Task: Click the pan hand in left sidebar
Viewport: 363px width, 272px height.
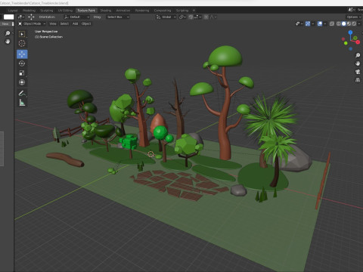Action: pos(8,42)
